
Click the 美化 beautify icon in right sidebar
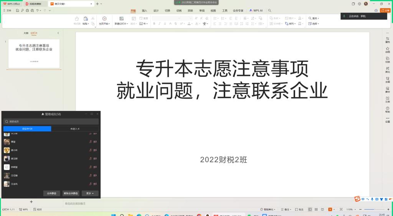click(387, 69)
